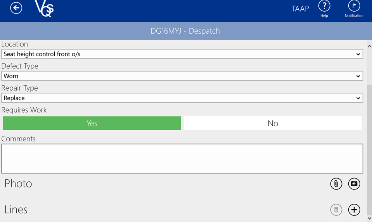Take a photo with the camera icon
Image resolution: width=372 pixels, height=222 pixels.
coord(354,184)
